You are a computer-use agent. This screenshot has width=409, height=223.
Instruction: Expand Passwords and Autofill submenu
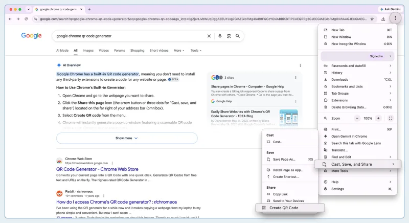tap(357, 66)
